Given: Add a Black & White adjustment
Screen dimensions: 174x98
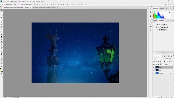Looking at the screenshot, I should click(x=161, y=27).
